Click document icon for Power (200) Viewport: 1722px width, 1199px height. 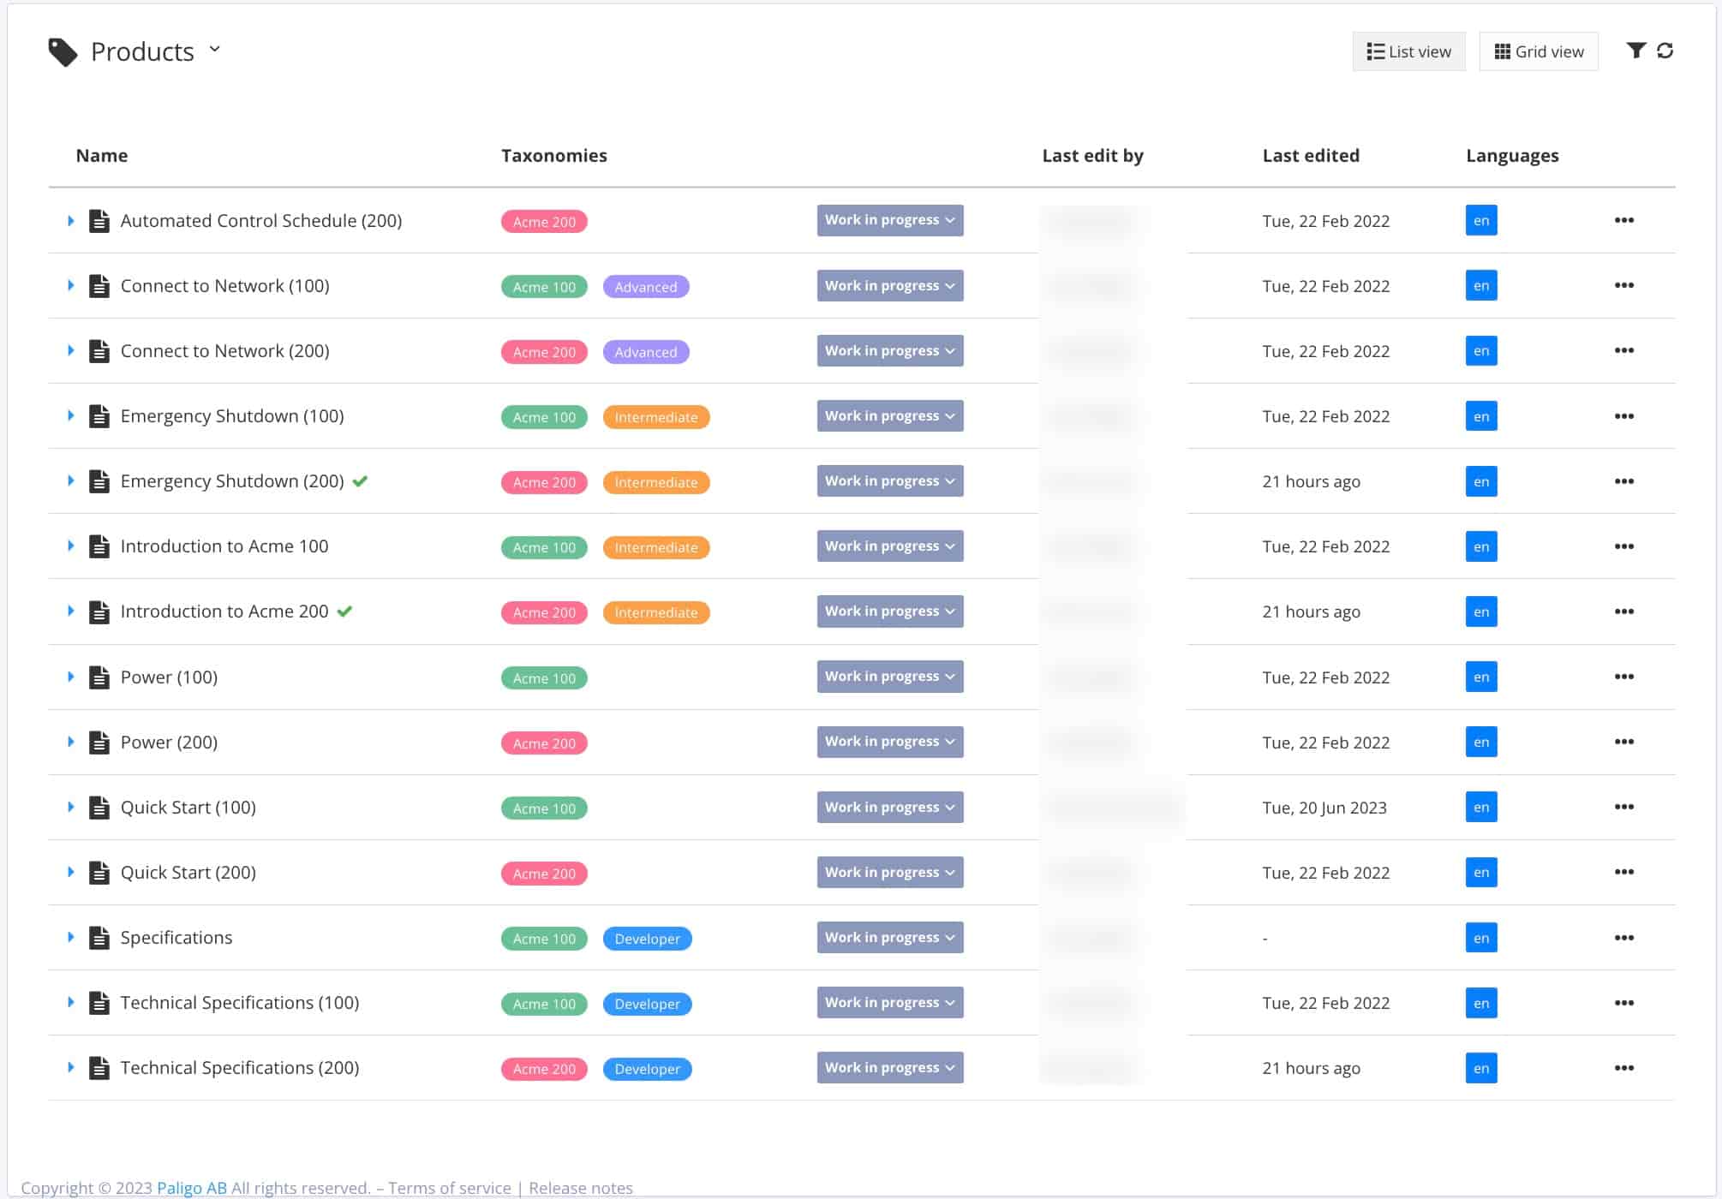click(99, 743)
